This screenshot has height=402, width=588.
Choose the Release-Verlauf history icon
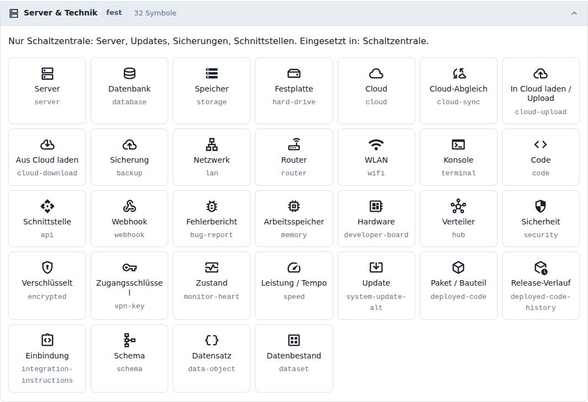[541, 267]
